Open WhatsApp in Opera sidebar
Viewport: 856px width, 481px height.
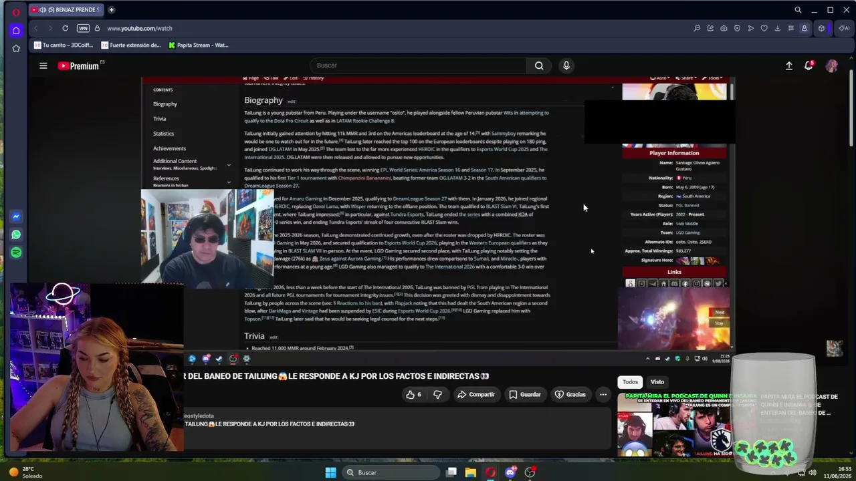pos(16,234)
